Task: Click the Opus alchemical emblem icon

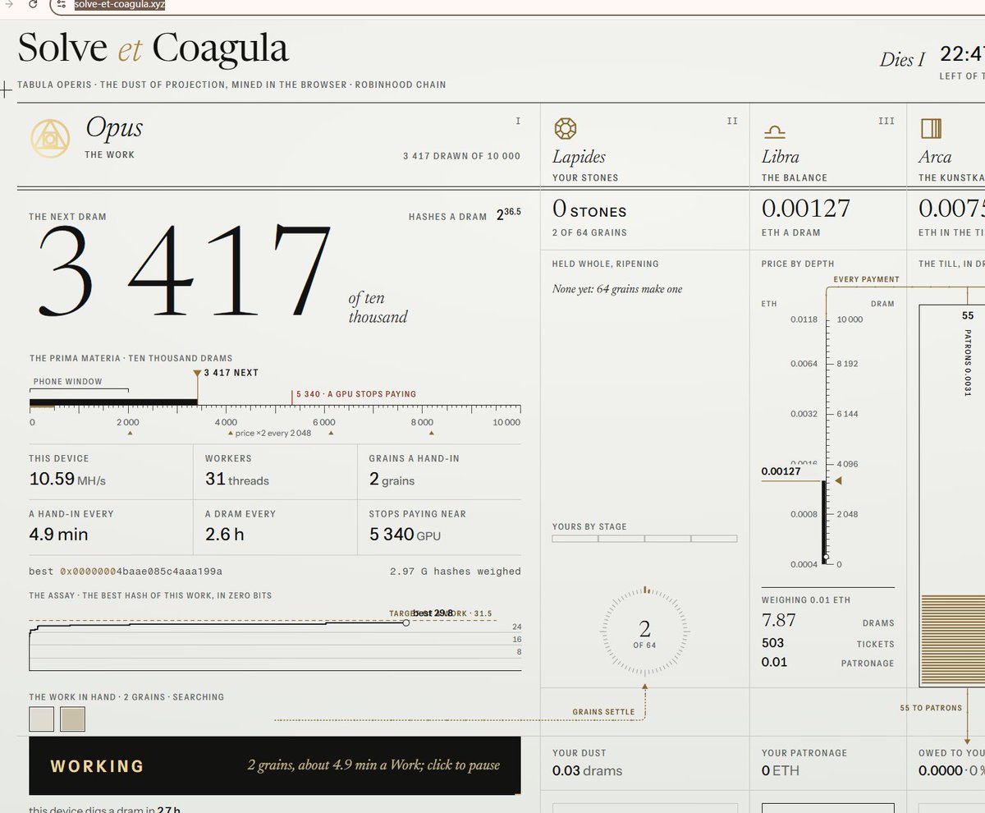Action: pyautogui.click(x=49, y=138)
